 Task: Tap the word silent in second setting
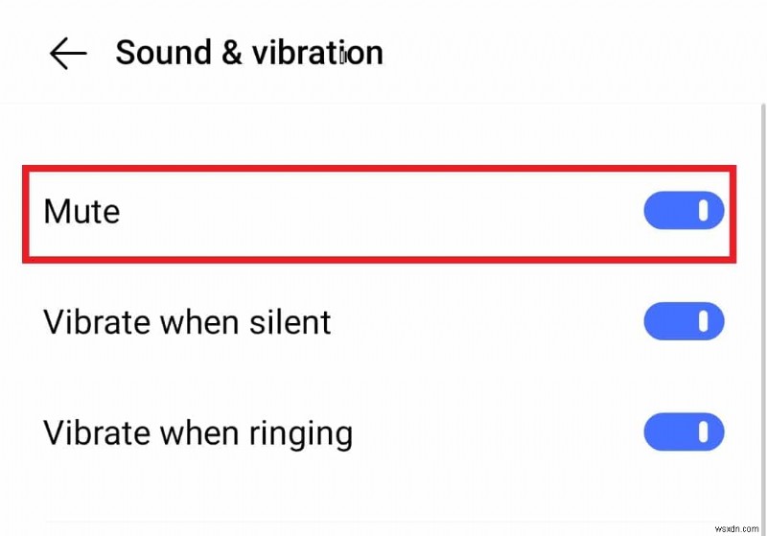pos(286,322)
